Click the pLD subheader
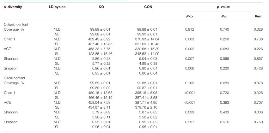The height and width of the screenshot is (133, 269). point(224,16)
